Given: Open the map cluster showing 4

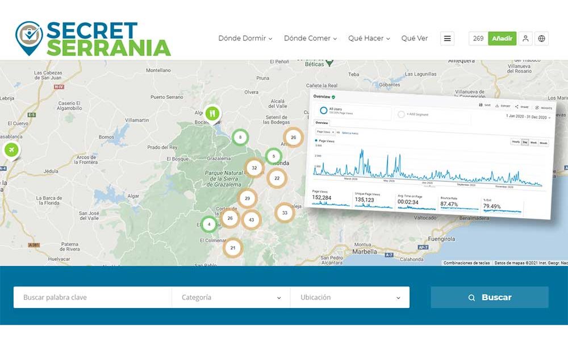Looking at the screenshot, I should (209, 224).
